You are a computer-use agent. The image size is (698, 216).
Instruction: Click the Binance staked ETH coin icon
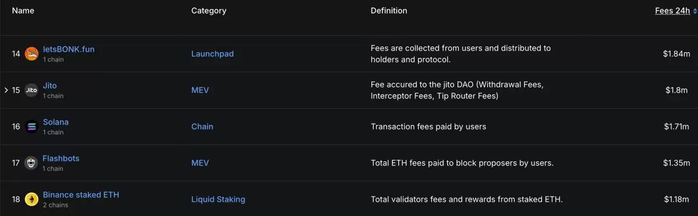coord(31,200)
